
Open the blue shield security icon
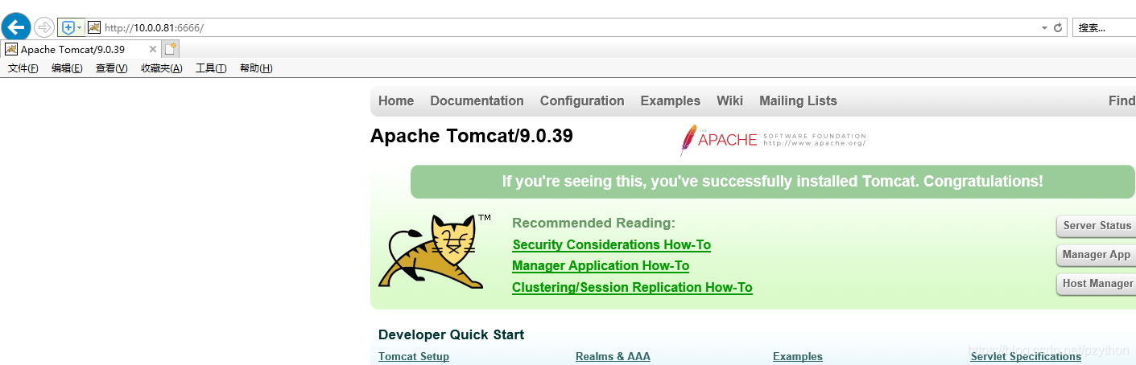pos(68,27)
